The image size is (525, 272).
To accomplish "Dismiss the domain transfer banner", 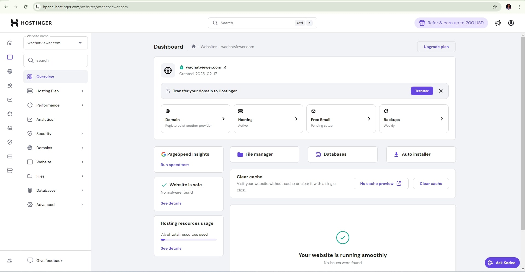I will [x=440, y=91].
